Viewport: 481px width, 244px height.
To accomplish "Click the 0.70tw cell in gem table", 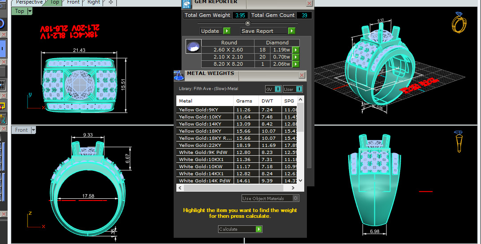I will pos(281,57).
